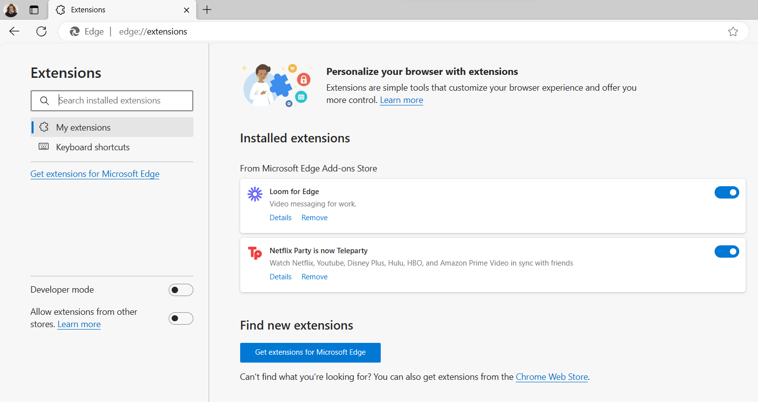Remove the Loom for Edge extension
This screenshot has height=402, width=758.
coord(315,218)
